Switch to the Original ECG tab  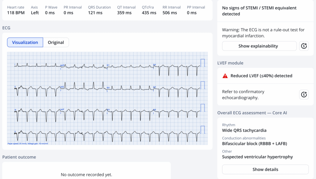pos(56,42)
